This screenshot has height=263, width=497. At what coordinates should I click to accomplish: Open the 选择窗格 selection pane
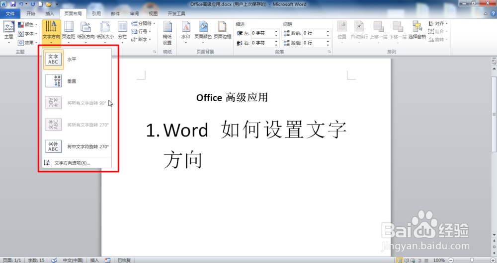417,30
